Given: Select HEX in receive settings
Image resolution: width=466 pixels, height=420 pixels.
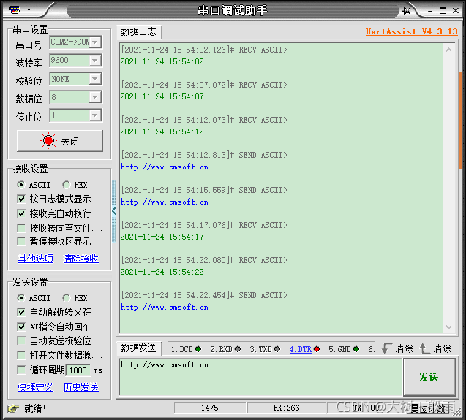Looking at the screenshot, I should point(75,185).
